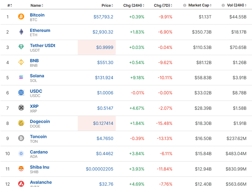Click the USDC coin logo
Screen dimensions: 252x187
tap(21, 93)
